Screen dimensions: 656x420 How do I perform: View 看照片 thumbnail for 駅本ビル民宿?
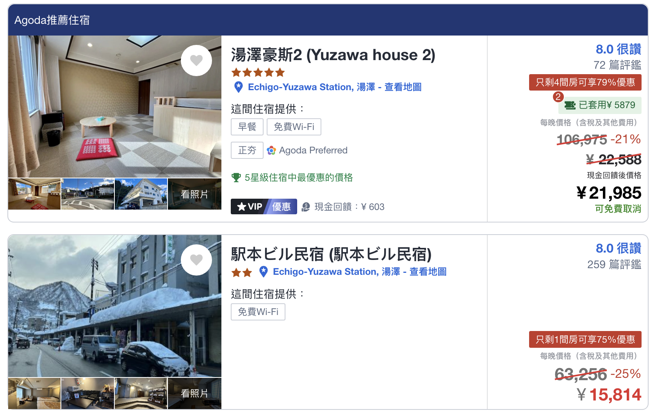[194, 393]
